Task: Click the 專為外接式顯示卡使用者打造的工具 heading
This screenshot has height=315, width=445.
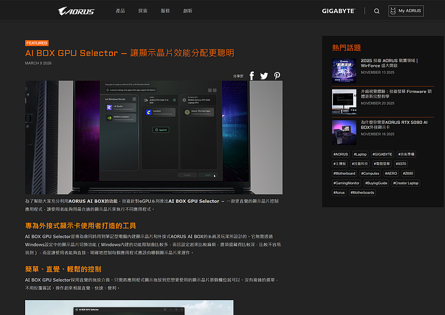Action: tap(80, 226)
